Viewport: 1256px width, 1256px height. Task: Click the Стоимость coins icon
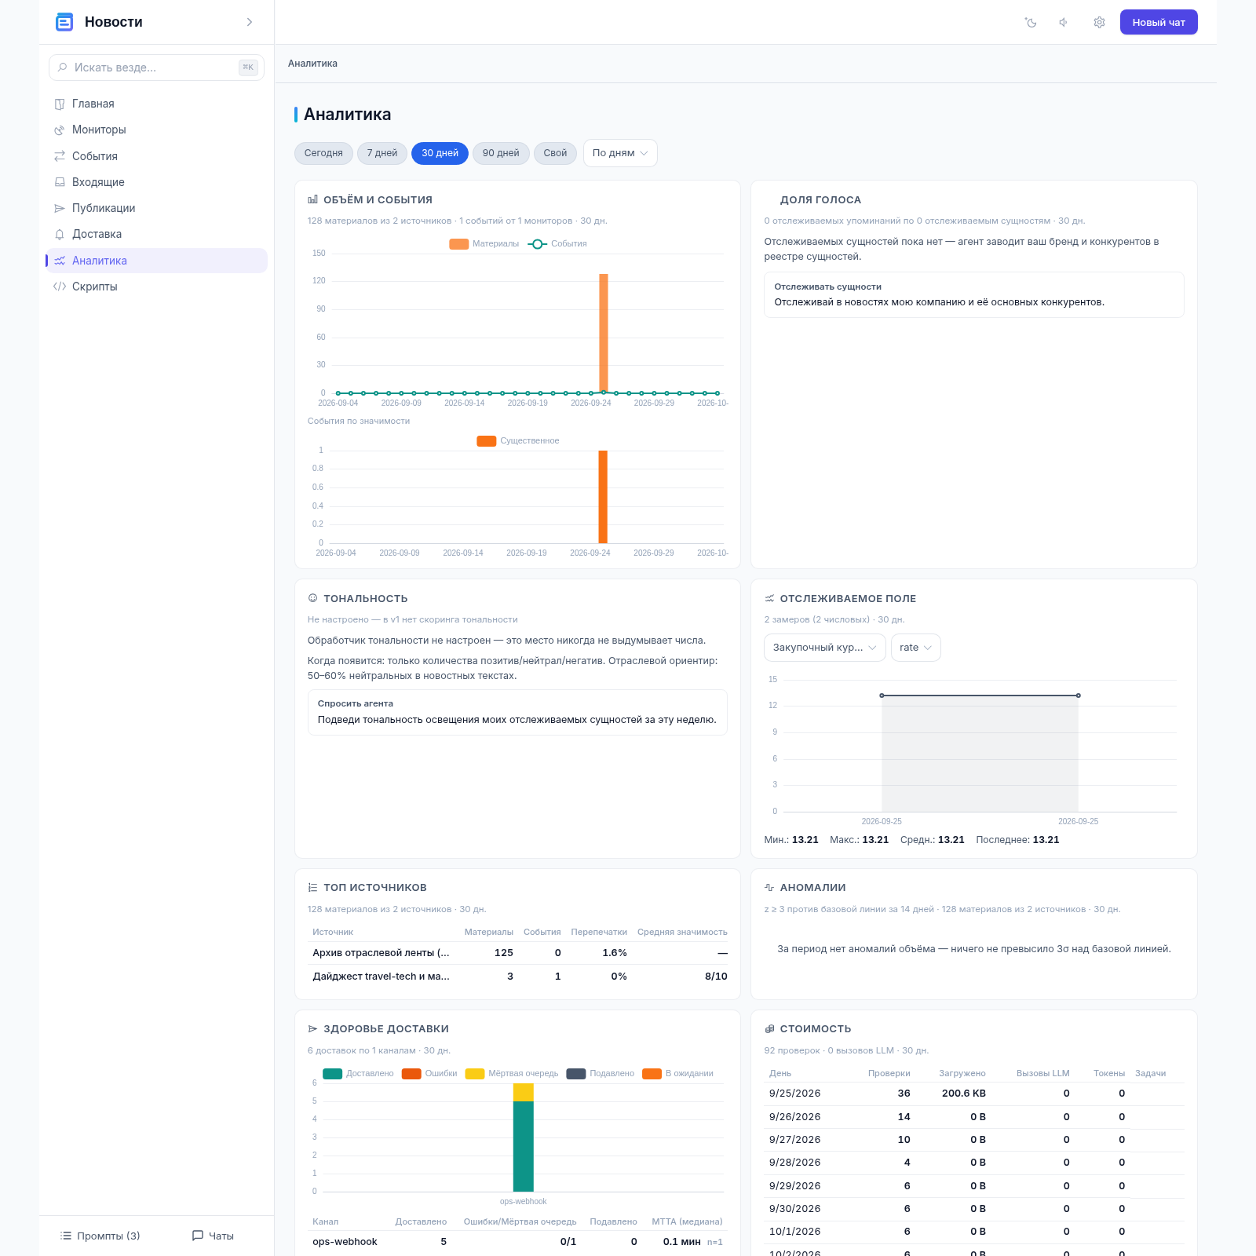tap(769, 1029)
